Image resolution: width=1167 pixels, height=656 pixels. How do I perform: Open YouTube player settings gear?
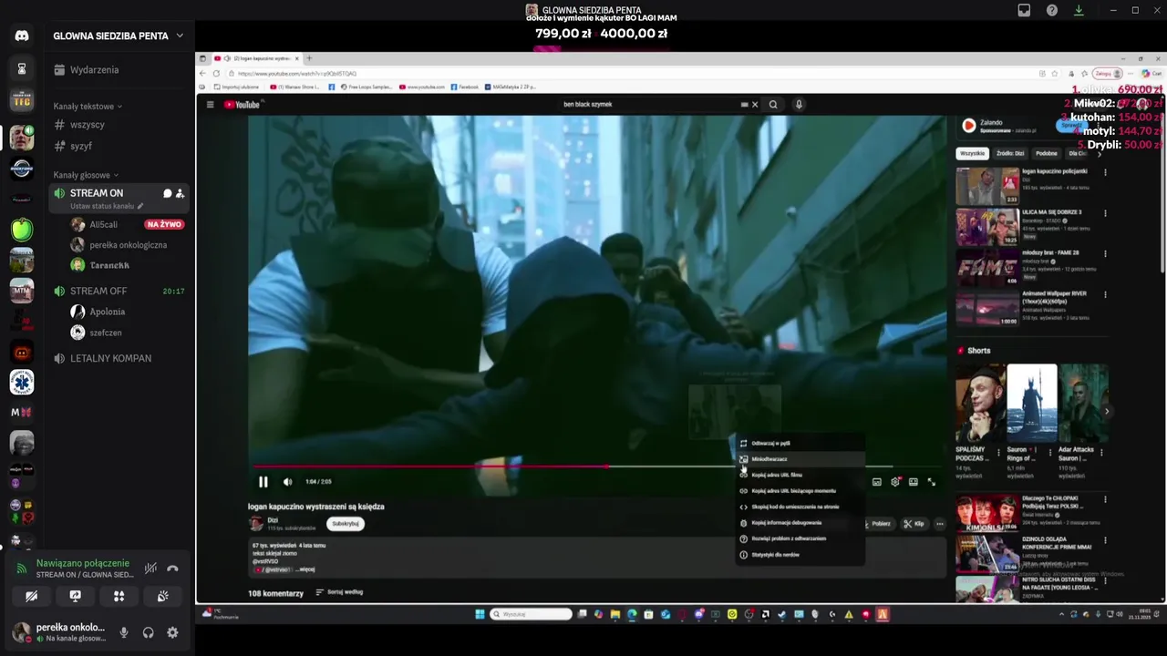[895, 482]
